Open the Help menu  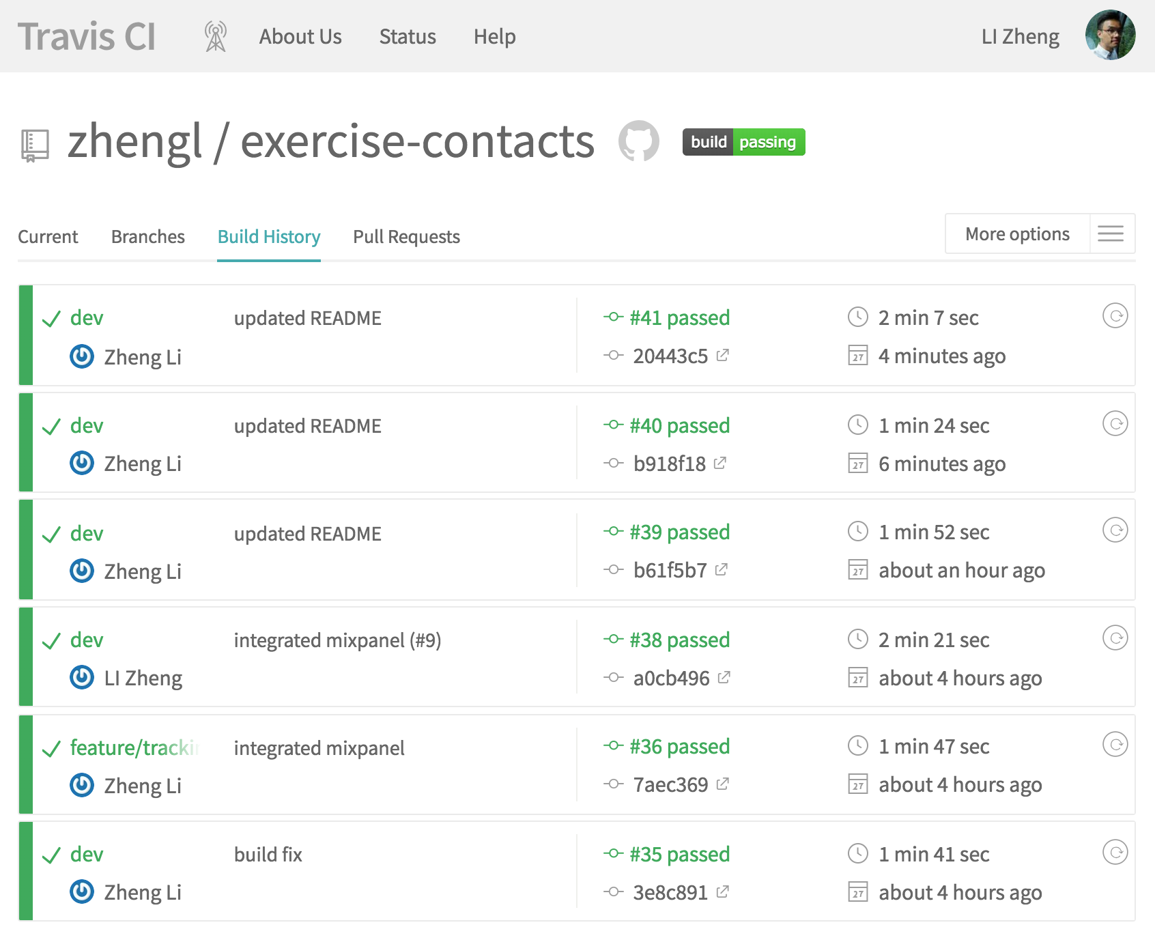pyautogui.click(x=494, y=37)
